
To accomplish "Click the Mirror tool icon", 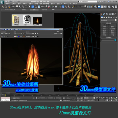I will [x=88, y=7].
